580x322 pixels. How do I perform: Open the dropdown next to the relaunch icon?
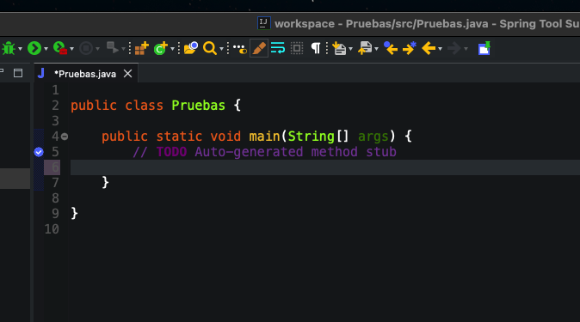click(124, 49)
